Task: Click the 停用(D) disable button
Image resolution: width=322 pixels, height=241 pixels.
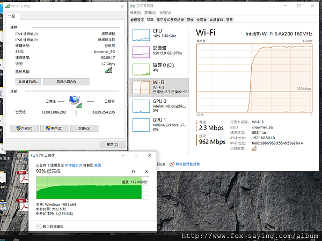Action: pos(54,129)
